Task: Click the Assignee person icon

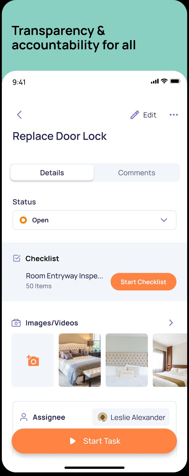Action: point(24,417)
